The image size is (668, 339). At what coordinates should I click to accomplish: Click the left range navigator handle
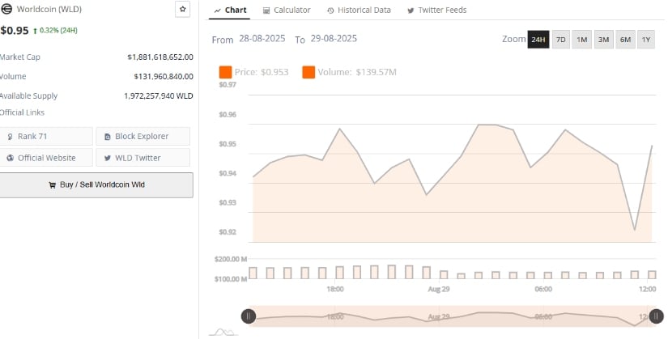[x=249, y=316]
